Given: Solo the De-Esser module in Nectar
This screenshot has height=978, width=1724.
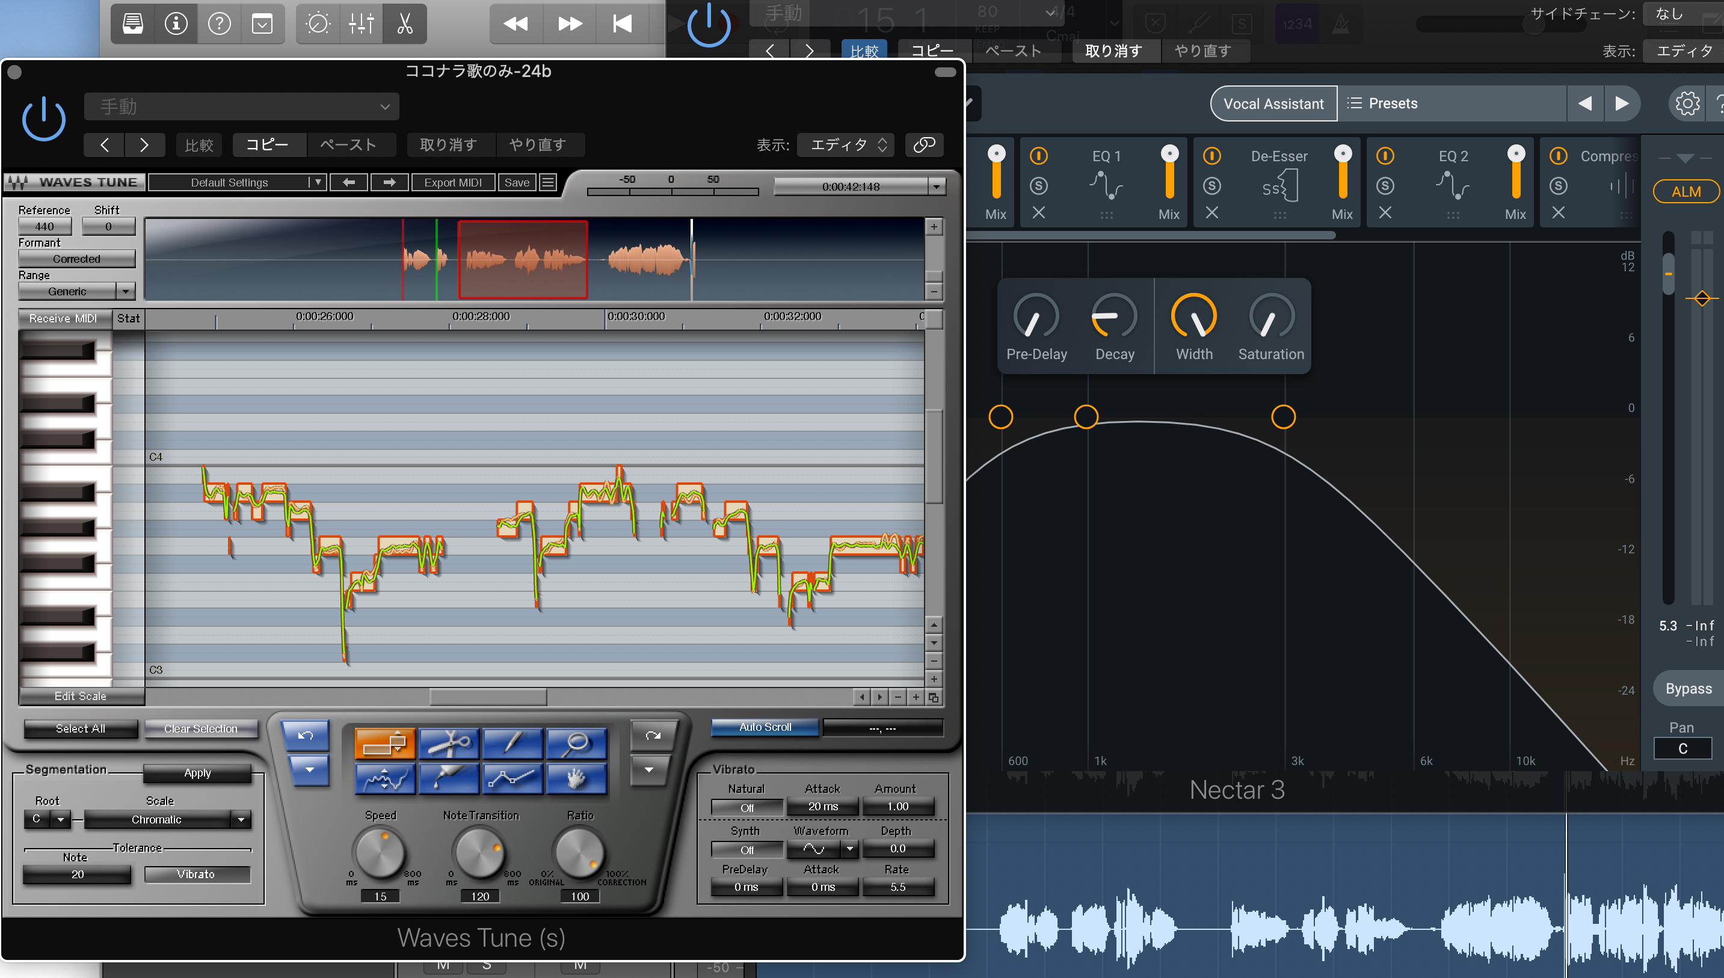Looking at the screenshot, I should (1211, 185).
